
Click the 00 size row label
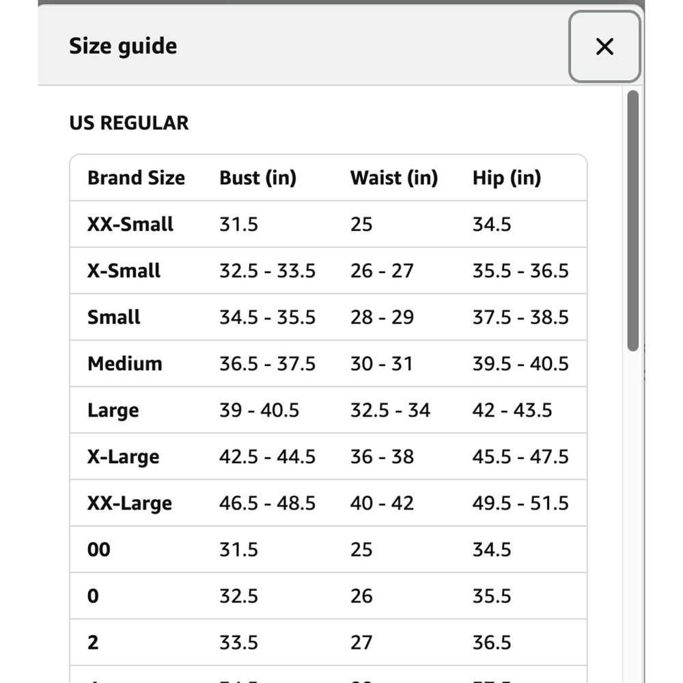pyautogui.click(x=98, y=550)
